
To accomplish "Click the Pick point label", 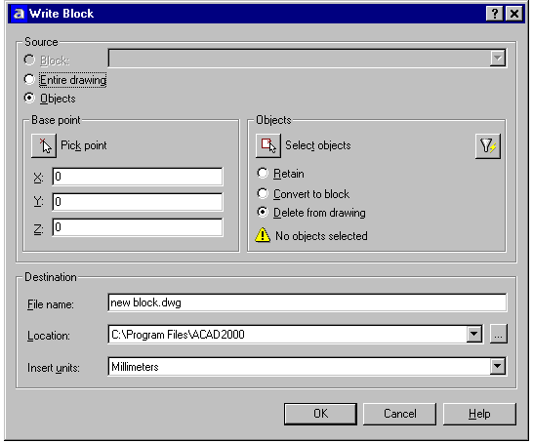I will coord(84,145).
